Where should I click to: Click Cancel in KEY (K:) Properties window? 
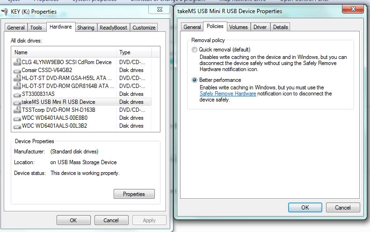(x=111, y=220)
